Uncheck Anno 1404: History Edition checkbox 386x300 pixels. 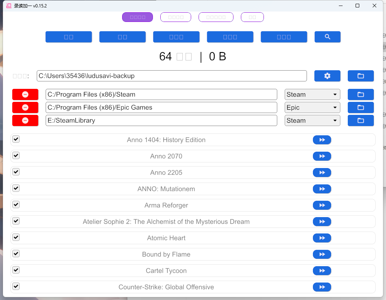click(x=16, y=139)
